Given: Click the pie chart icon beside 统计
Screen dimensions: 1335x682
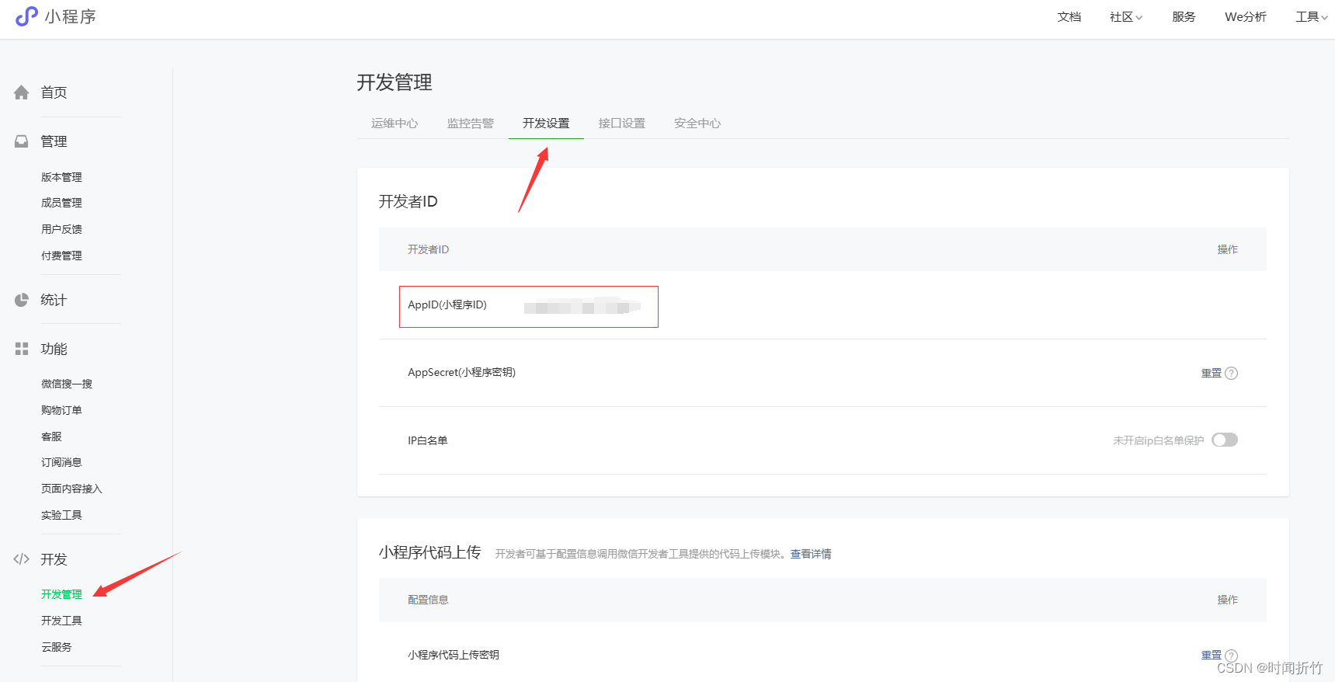Looking at the screenshot, I should [22, 300].
